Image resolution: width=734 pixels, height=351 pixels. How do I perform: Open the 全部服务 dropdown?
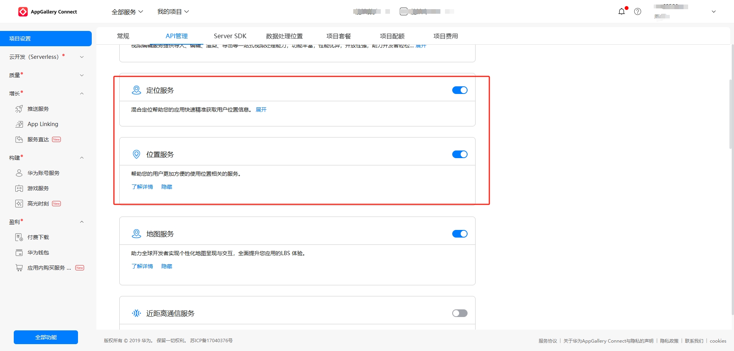coord(127,12)
